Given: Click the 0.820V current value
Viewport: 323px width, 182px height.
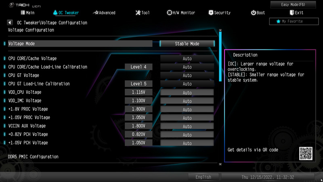Looking at the screenshot, I should click(x=138, y=134).
